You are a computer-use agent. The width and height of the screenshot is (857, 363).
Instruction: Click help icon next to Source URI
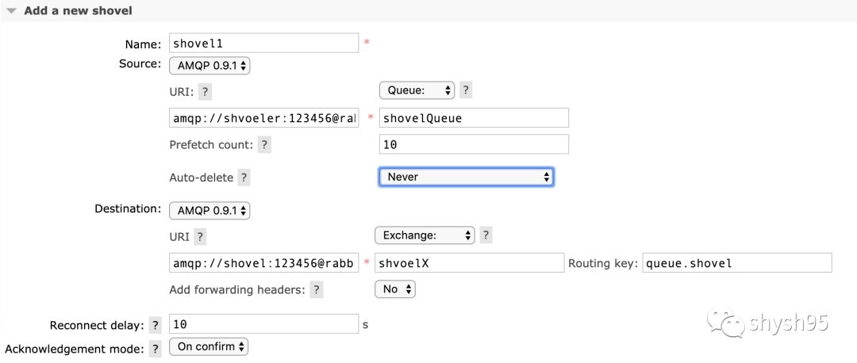coord(205,92)
